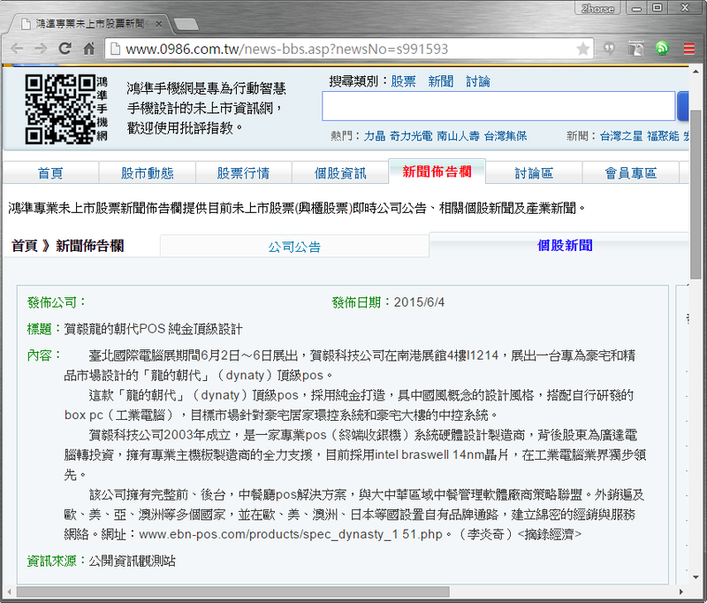
Task: Open the 公司公告 sub-tab
Action: pos(294,247)
